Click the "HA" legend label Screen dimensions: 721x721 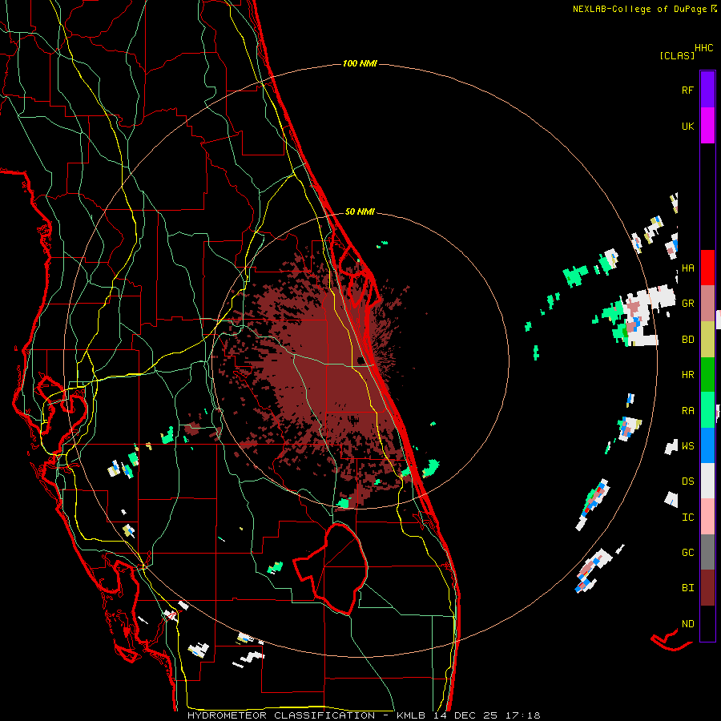pos(688,268)
